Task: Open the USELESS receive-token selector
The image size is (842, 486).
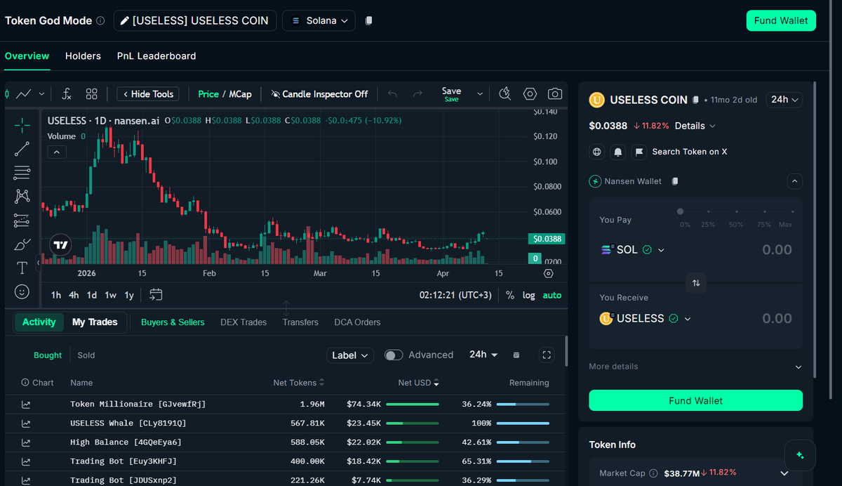Action: click(646, 319)
